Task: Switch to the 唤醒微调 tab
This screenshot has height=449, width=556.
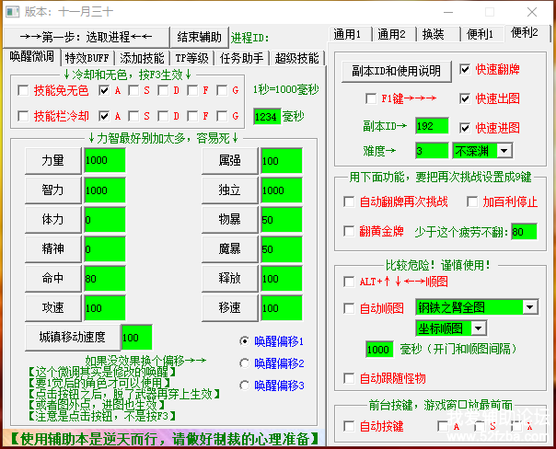Action: coord(32,56)
